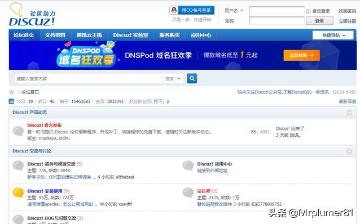
Task: Open the Discuz!-插件与模板交流 forum
Action: click(x=51, y=164)
